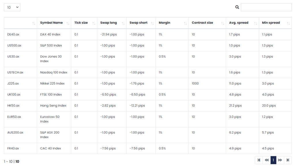The height and width of the screenshot is (166, 295).
Task: Click the Margin column header
Action: (164, 22)
